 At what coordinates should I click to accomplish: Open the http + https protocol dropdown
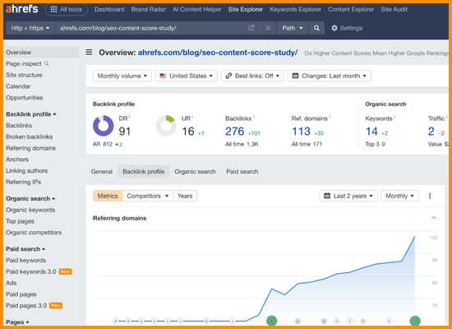point(30,28)
